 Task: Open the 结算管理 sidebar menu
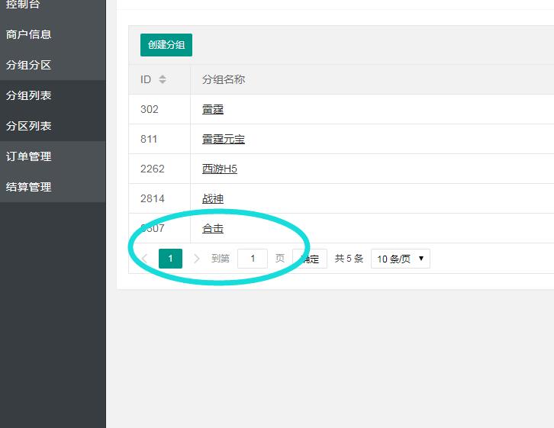pos(29,187)
